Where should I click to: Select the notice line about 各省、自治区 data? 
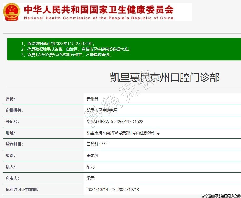tap(76, 49)
